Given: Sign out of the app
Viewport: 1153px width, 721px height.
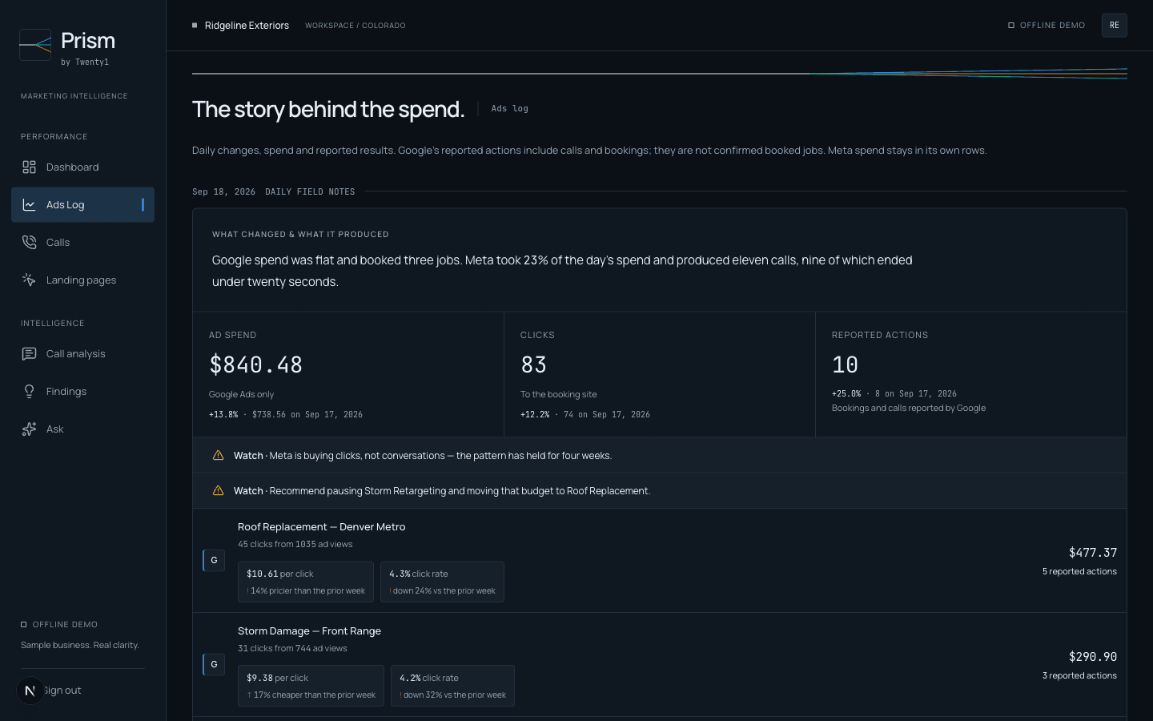Looking at the screenshot, I should (x=62, y=691).
